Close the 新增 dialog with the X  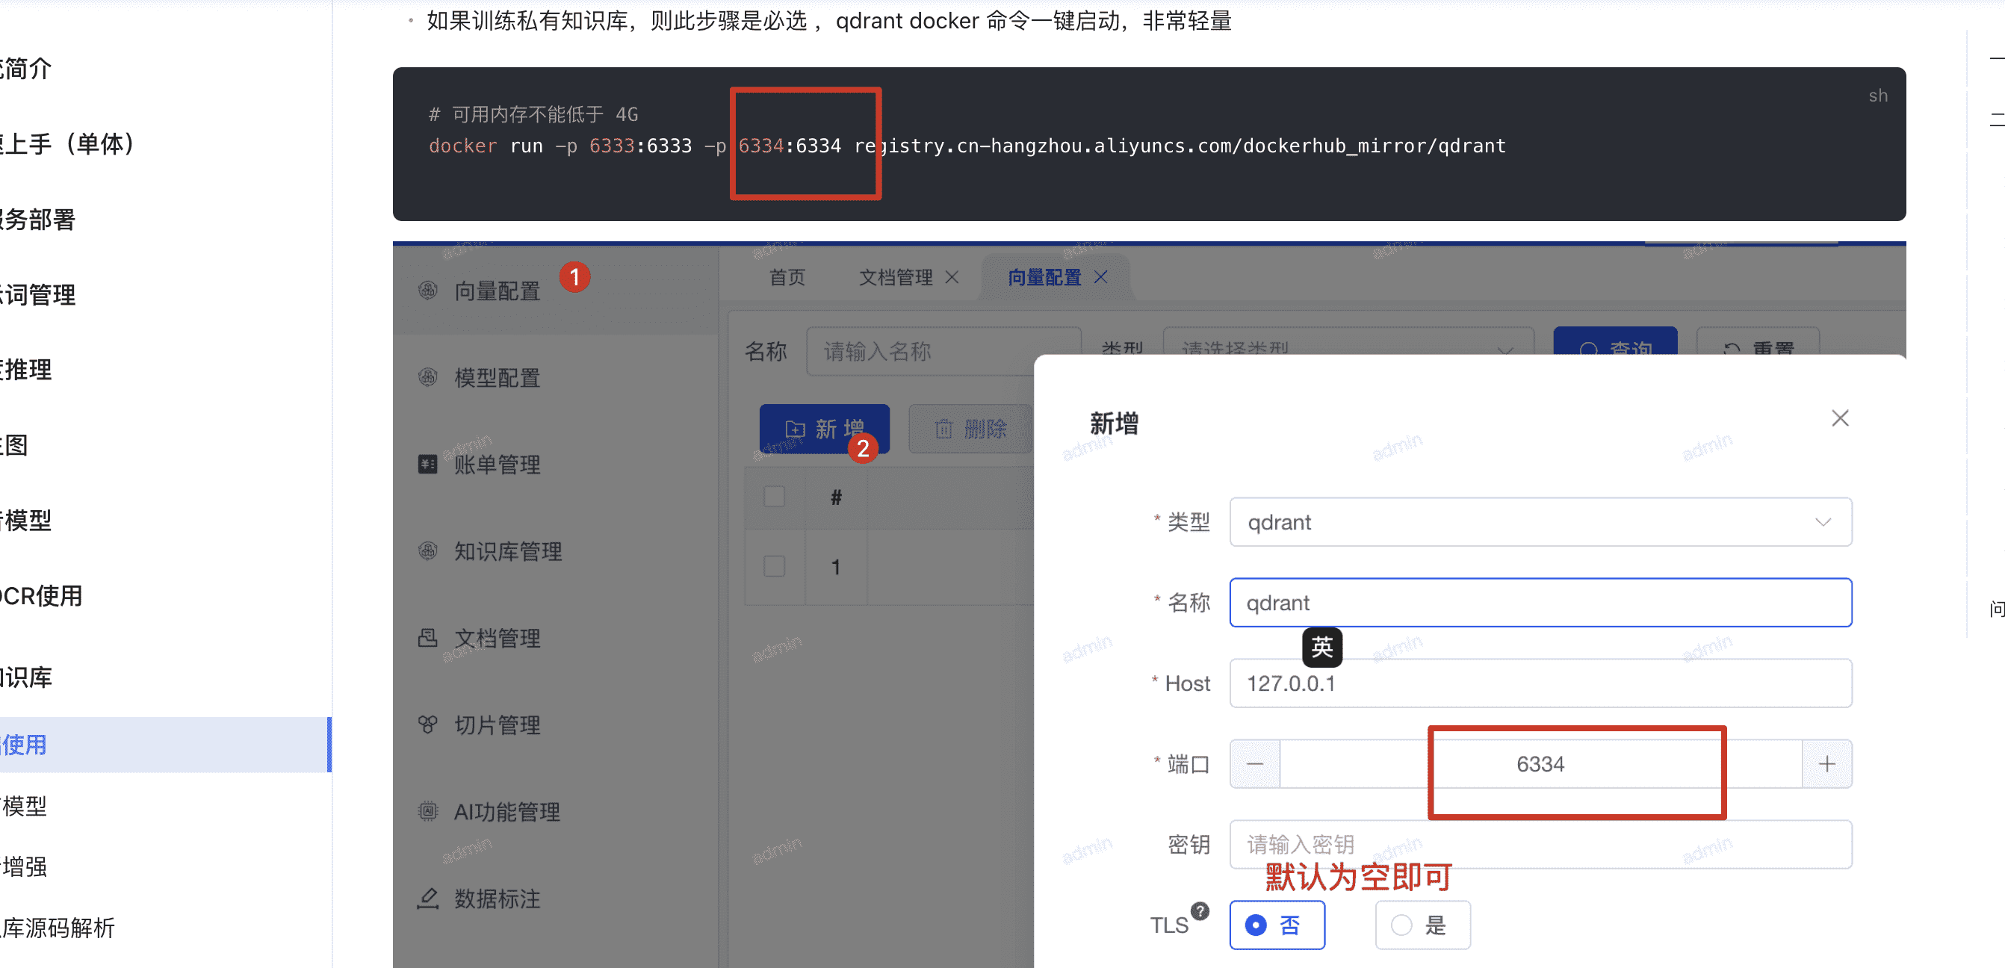tap(1840, 418)
